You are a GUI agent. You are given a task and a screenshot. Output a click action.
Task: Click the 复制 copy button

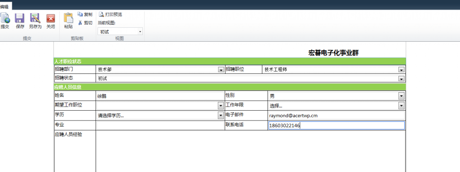85,14
